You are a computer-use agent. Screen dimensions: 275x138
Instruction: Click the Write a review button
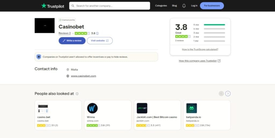click(x=72, y=41)
